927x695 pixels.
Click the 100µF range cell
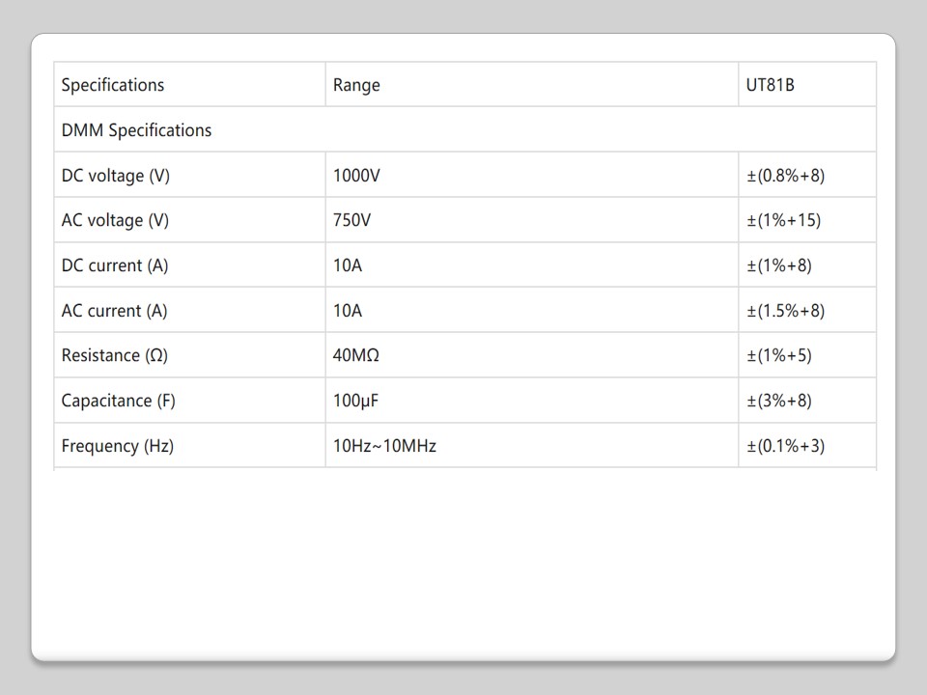pyautogui.click(x=355, y=401)
